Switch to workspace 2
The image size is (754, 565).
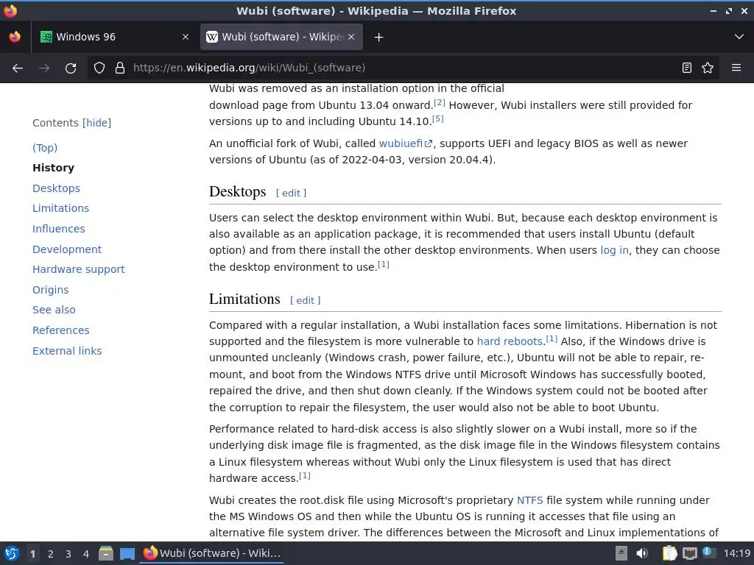pyautogui.click(x=51, y=554)
